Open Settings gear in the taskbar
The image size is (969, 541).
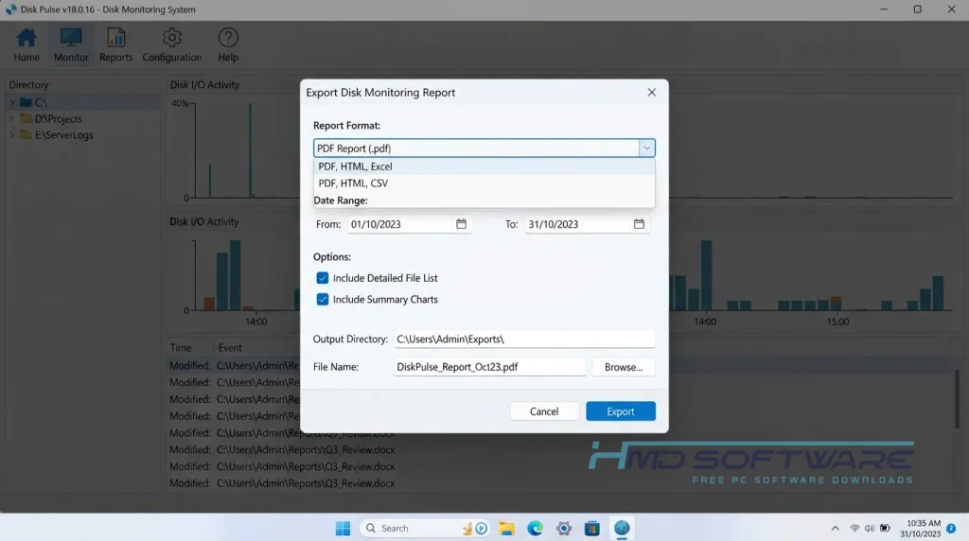pyautogui.click(x=564, y=528)
